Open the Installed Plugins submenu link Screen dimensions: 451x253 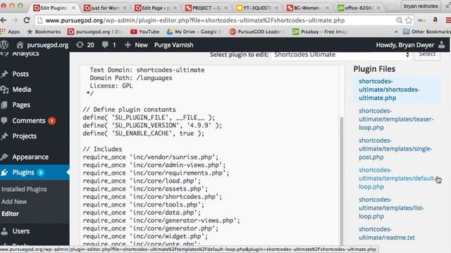24,189
